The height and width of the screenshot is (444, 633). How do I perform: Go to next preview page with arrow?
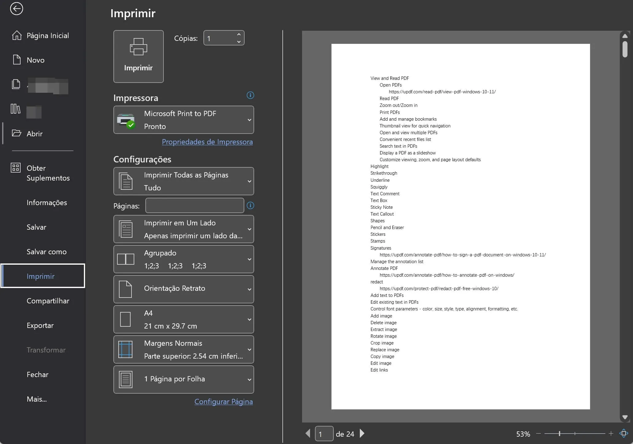point(362,434)
